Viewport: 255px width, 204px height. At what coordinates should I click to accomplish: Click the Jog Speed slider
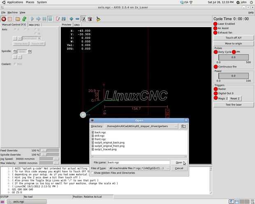(x=49, y=159)
